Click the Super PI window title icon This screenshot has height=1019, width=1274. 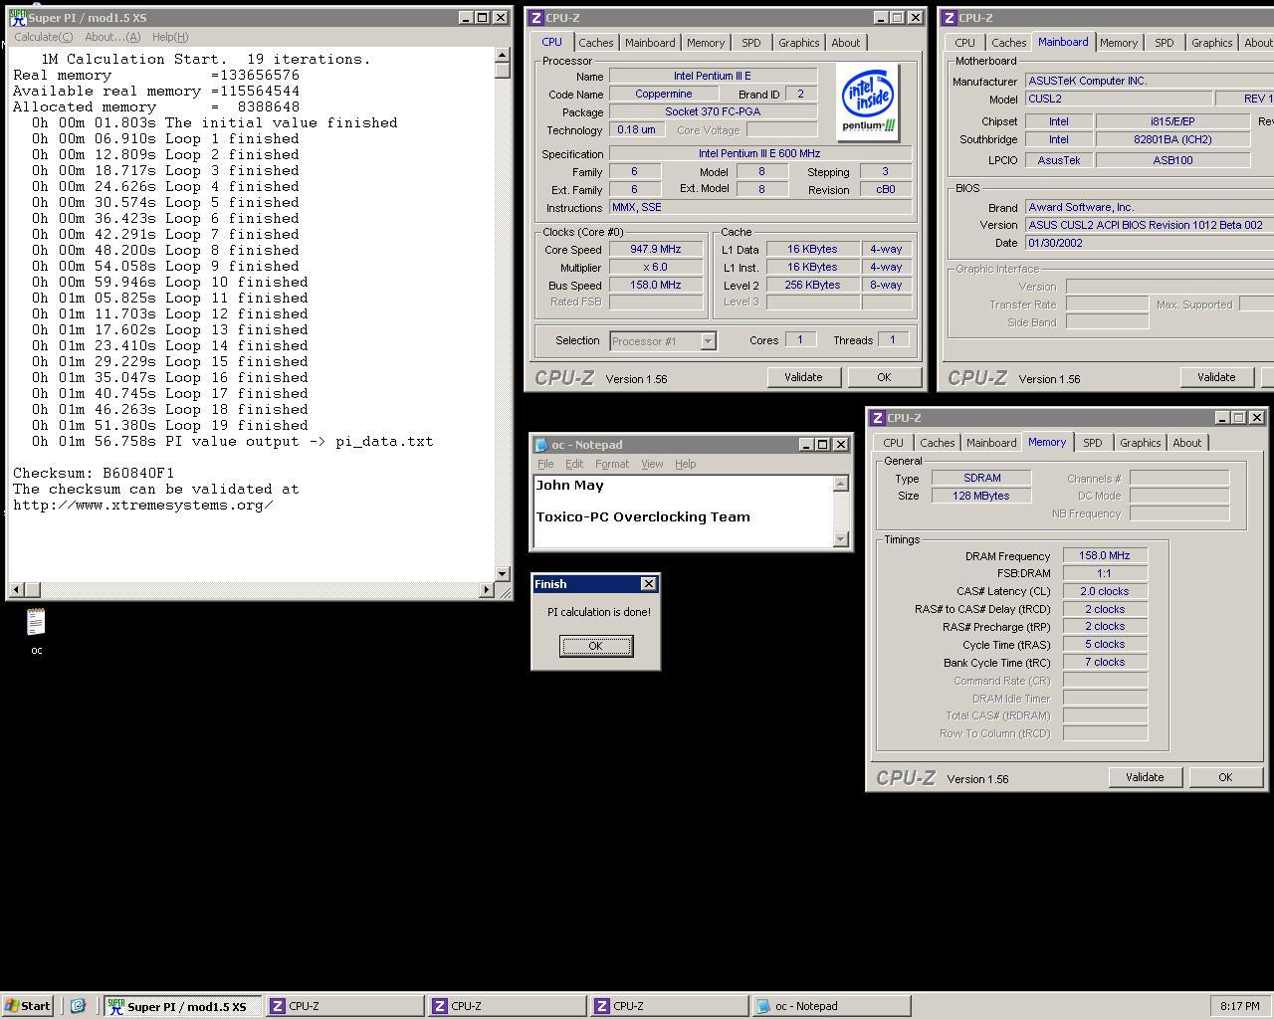pos(18,18)
